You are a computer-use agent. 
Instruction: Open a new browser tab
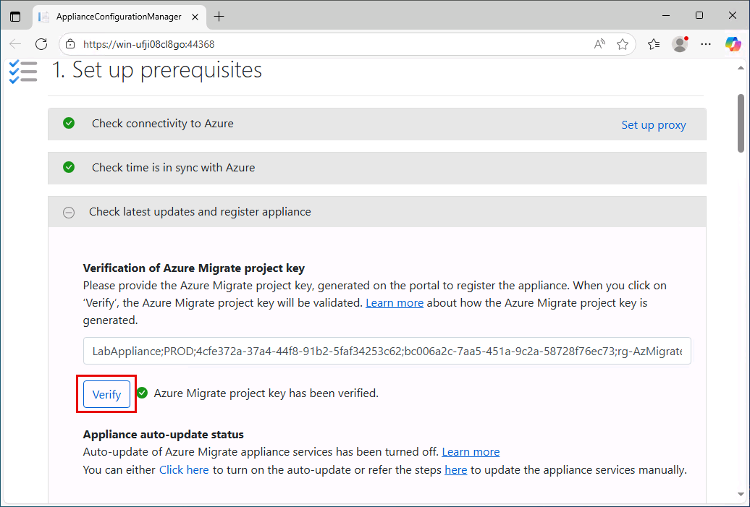(x=219, y=16)
